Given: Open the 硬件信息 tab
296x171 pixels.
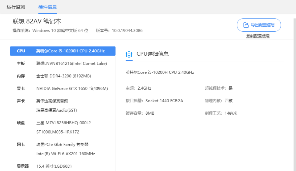Looking at the screenshot, I should click(x=47, y=7).
